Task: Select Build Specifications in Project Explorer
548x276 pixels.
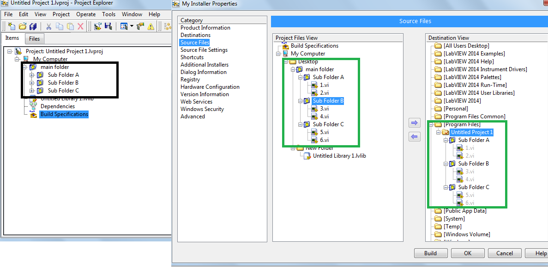Action: 64,114
